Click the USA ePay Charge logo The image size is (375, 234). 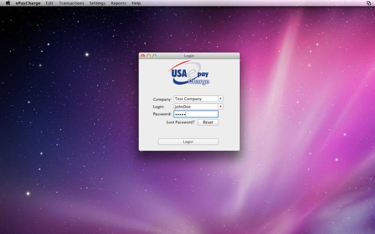[189, 73]
